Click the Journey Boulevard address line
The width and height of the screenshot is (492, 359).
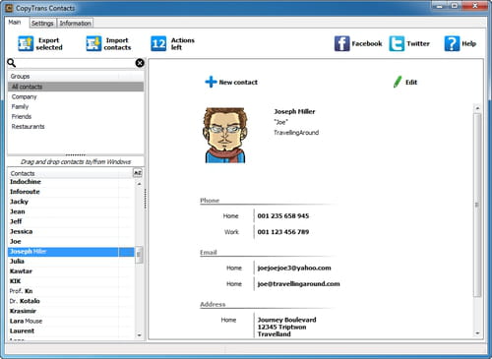(286, 320)
